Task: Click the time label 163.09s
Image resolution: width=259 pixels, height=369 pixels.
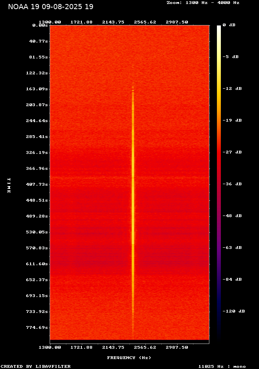Action: point(37,89)
